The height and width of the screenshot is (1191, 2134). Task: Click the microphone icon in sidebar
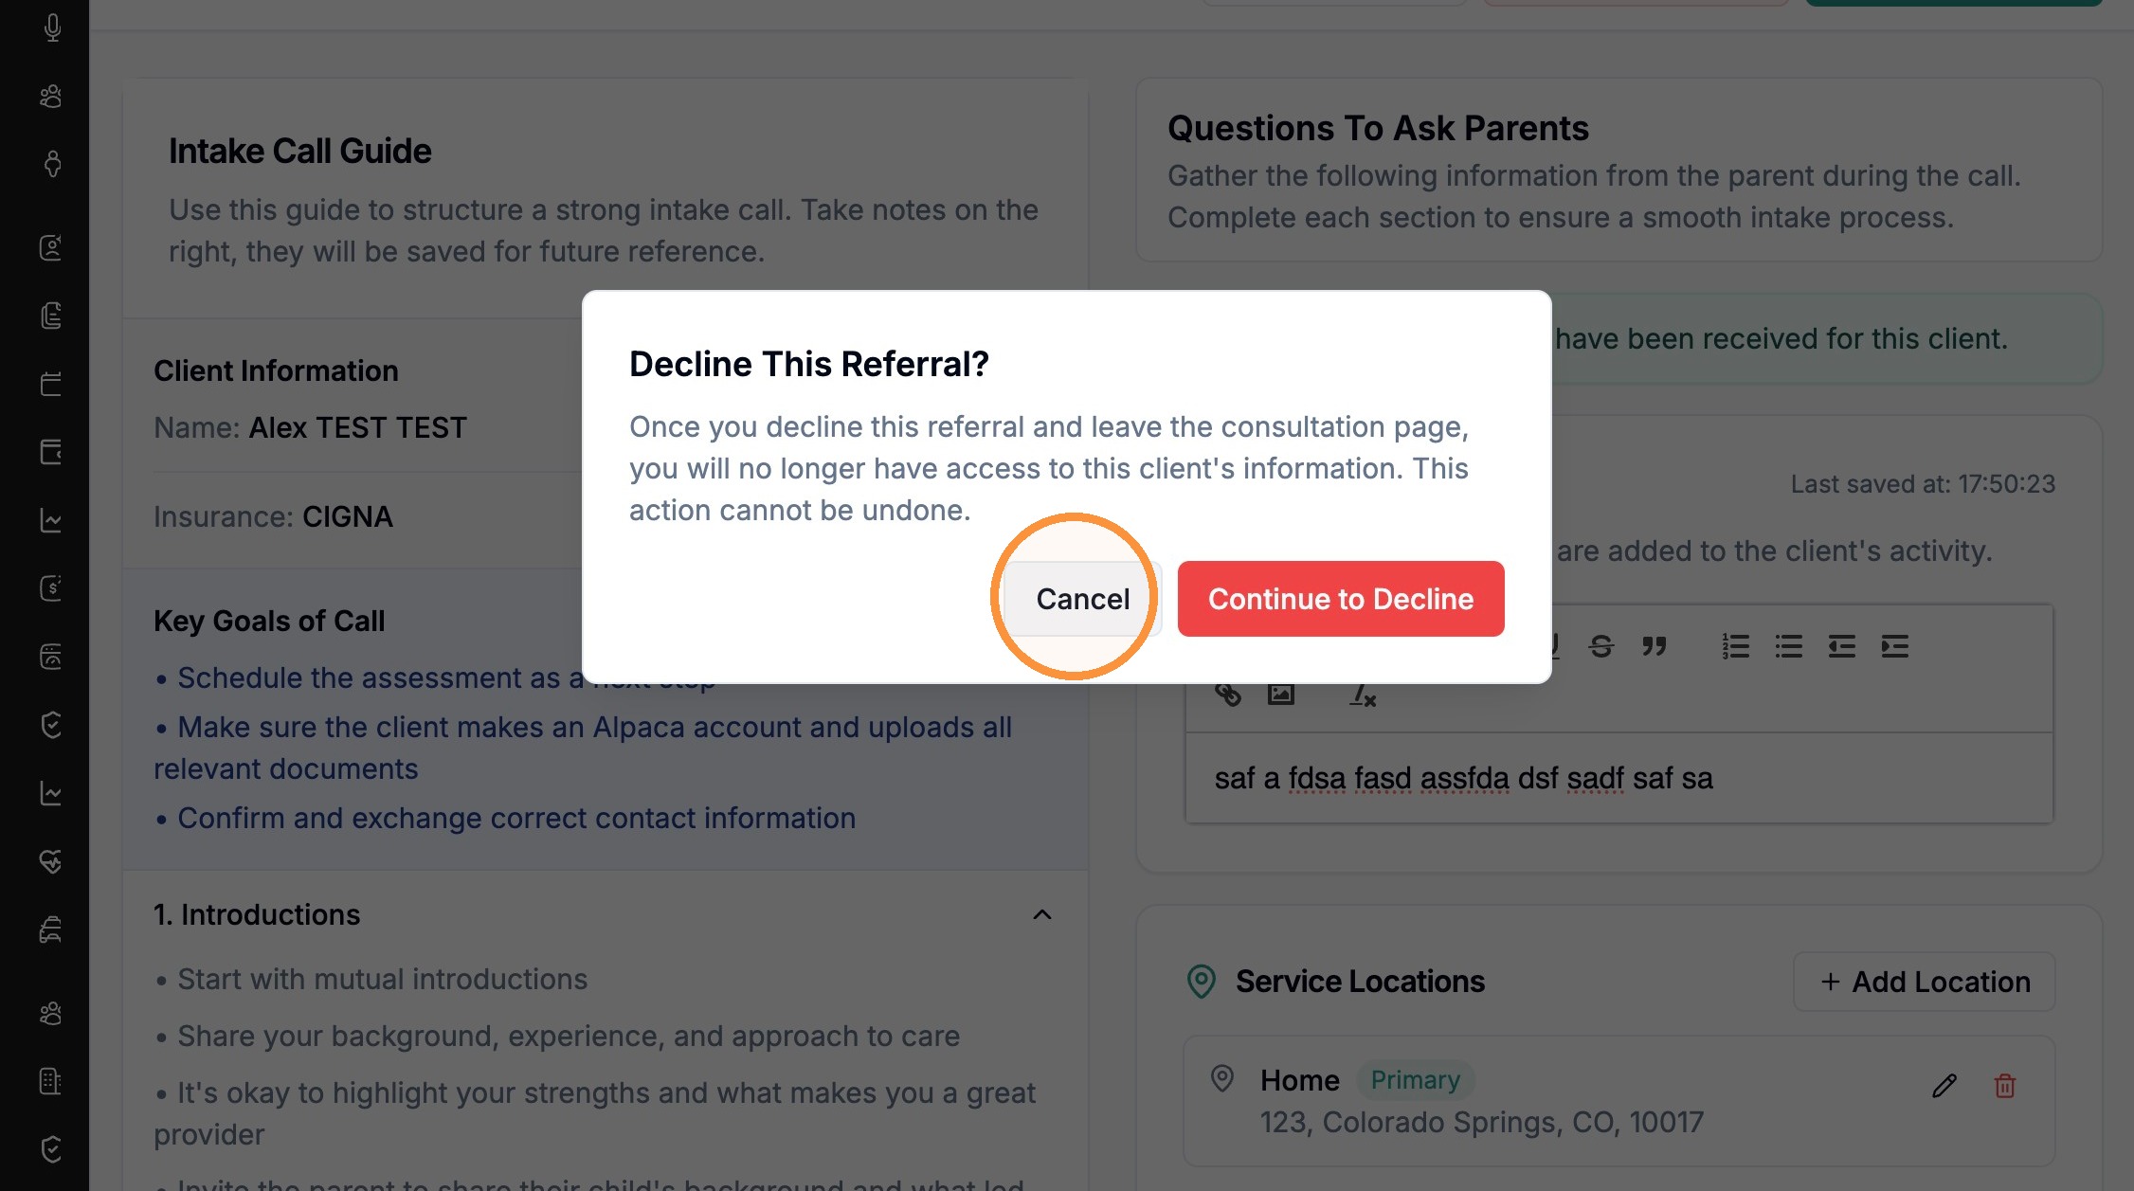[x=52, y=27]
